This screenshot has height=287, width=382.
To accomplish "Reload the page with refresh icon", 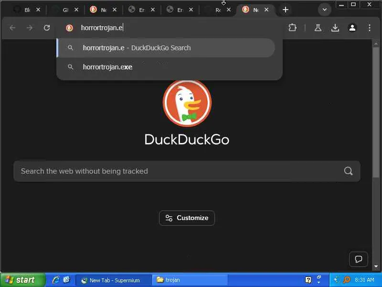I will pyautogui.click(x=46, y=28).
